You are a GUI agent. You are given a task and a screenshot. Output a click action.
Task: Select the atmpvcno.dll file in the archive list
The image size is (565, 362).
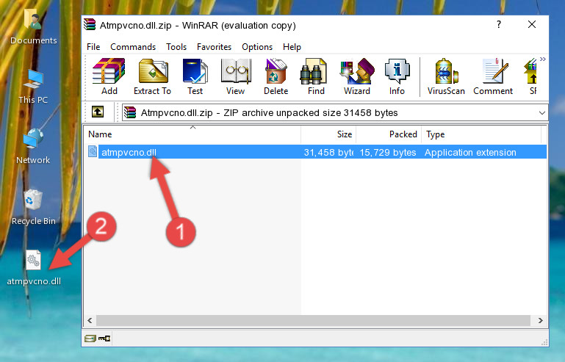point(316,152)
